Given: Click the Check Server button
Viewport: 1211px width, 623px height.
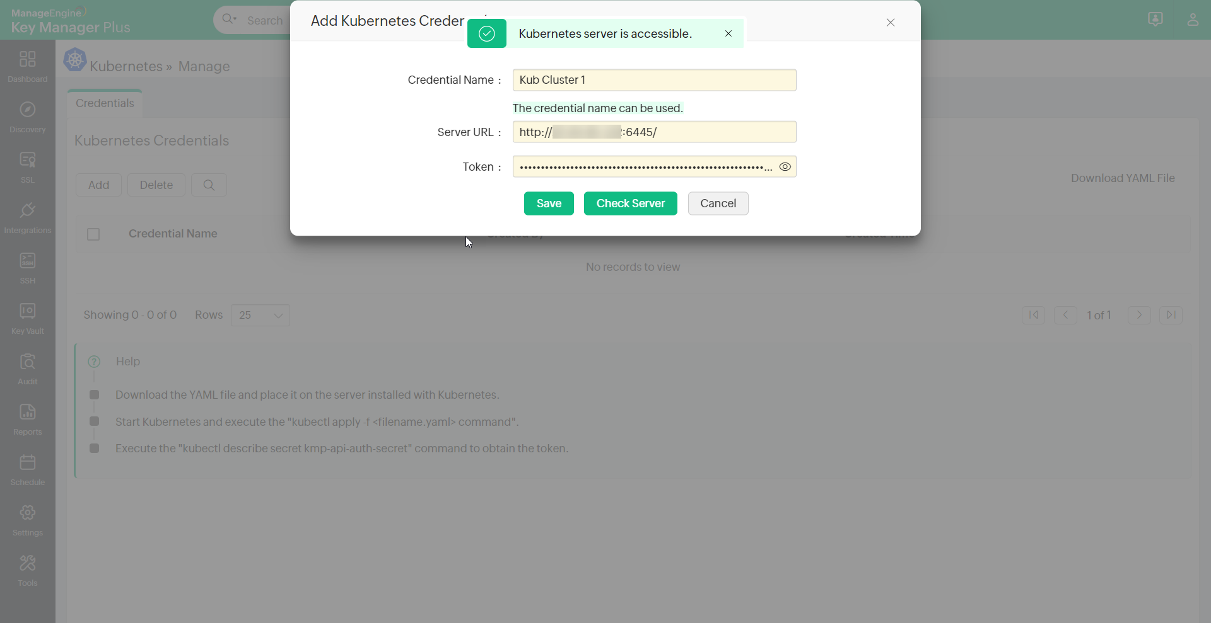Looking at the screenshot, I should pos(631,203).
